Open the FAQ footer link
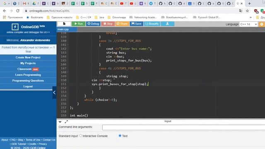265x149 pixels. [x=13, y=140]
